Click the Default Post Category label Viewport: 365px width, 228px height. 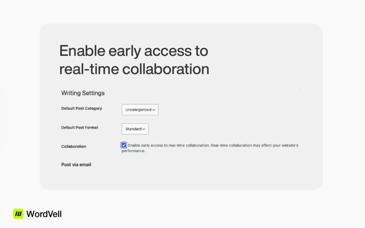coord(82,108)
